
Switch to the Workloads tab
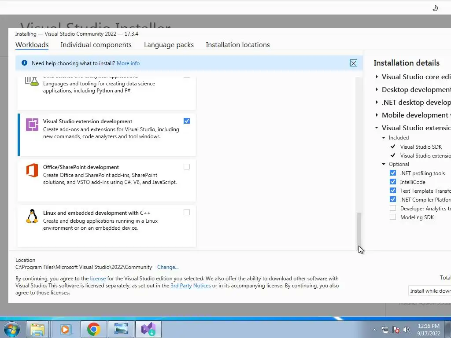(x=32, y=45)
